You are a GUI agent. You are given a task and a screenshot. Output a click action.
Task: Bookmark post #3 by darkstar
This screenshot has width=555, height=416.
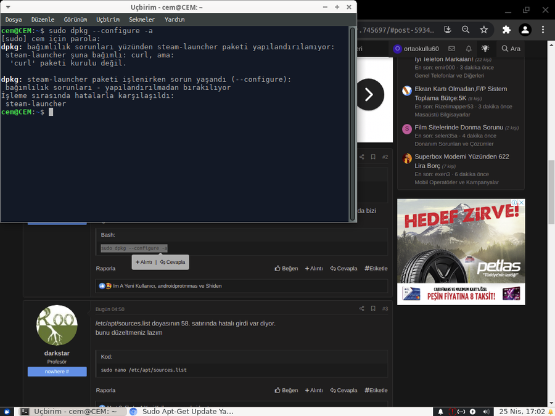(x=373, y=309)
